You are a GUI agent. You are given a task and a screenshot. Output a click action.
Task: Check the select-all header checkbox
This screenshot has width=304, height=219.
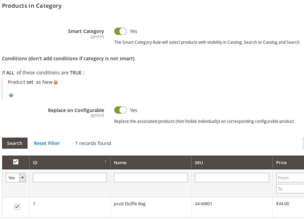(x=16, y=162)
